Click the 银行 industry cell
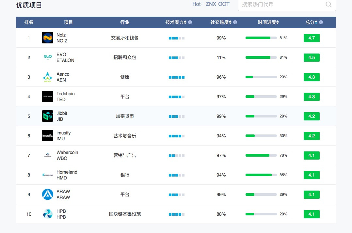 pyautogui.click(x=125, y=175)
